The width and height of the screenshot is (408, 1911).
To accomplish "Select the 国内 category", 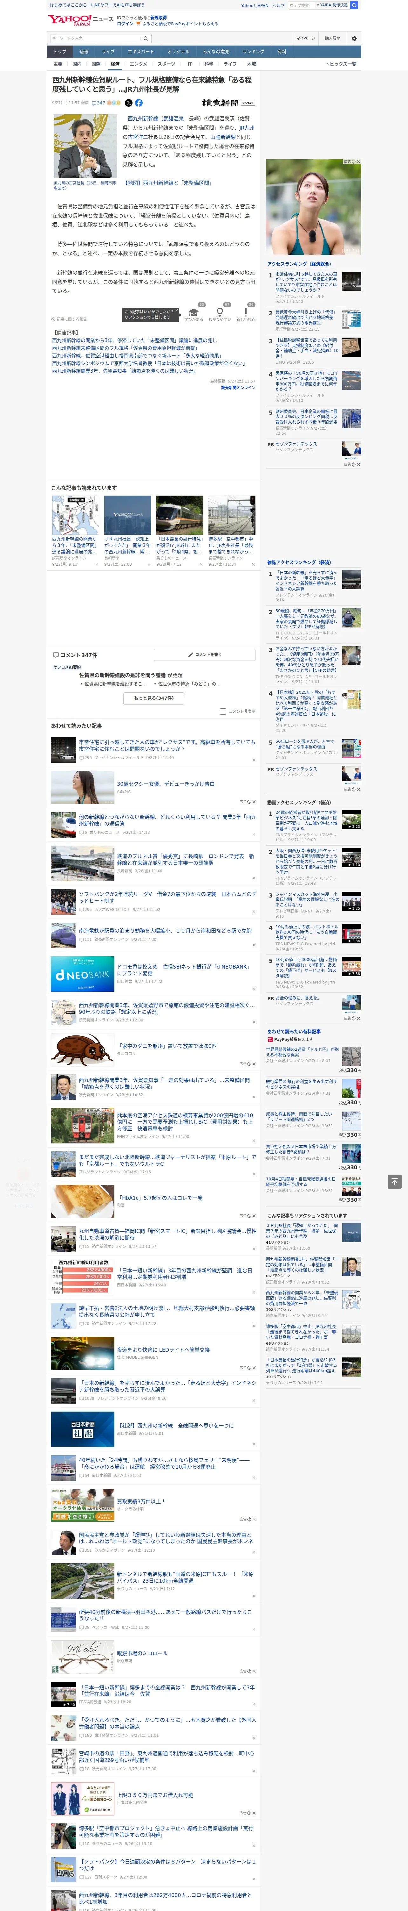I will point(77,64).
